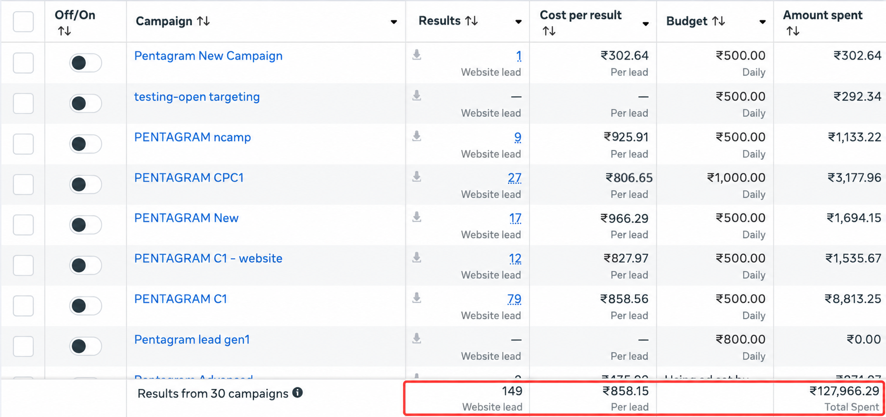The height and width of the screenshot is (417, 886).
Task: Click result count 17 for PENTAGRAM New
Action: click(x=515, y=218)
